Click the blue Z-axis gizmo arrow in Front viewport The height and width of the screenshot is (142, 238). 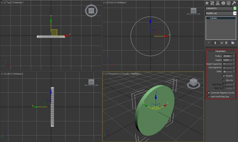150,20
